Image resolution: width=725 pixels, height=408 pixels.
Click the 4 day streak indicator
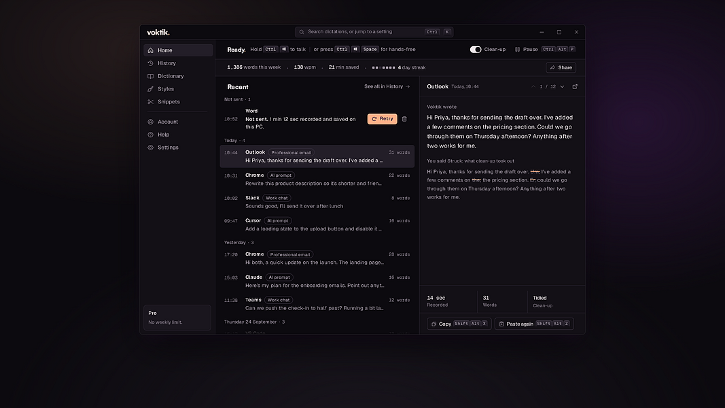(x=399, y=67)
